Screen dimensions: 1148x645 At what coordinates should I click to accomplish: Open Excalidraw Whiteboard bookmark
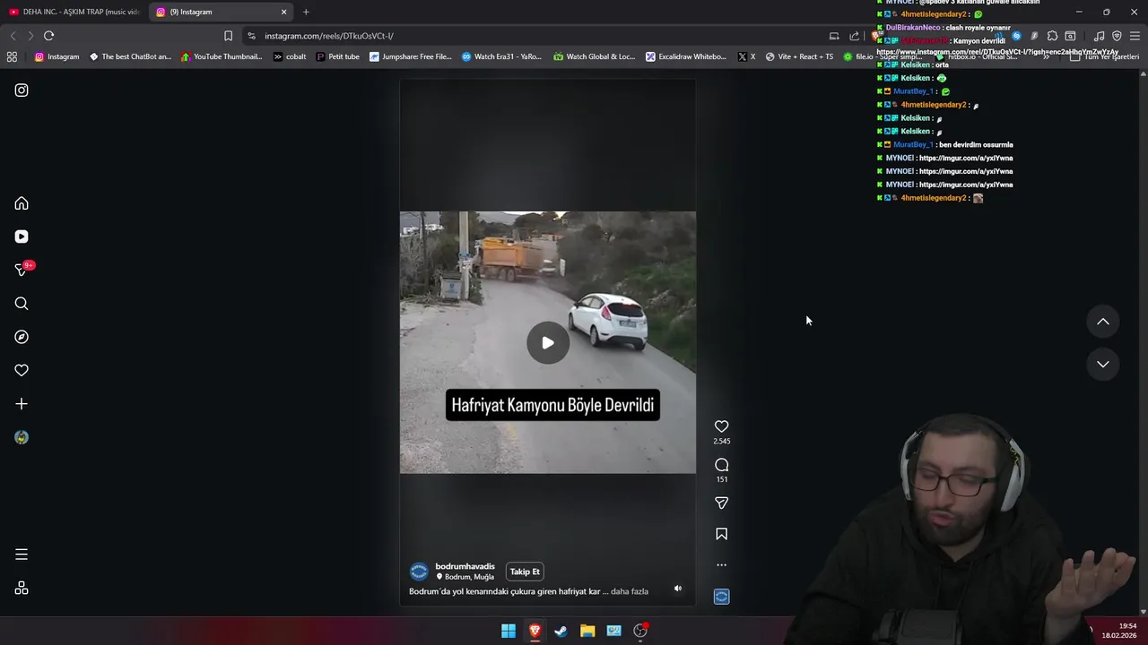click(686, 56)
